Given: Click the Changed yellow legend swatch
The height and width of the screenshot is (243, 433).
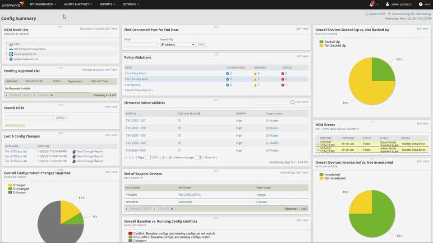Looking at the screenshot, I should click(x=10, y=185).
